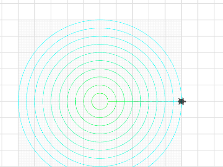
Task: Click the second outermost cyan circle's top
Action: 100,28
